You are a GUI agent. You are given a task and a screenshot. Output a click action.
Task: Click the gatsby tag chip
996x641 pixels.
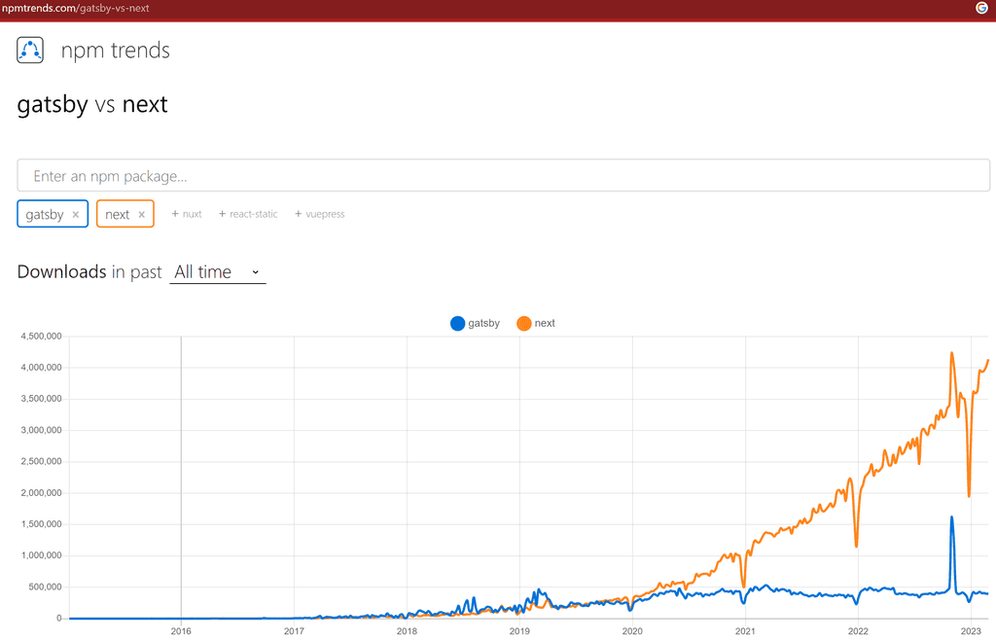pyautogui.click(x=45, y=214)
